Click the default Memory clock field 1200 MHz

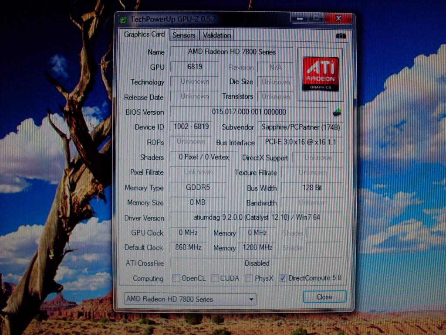[257, 248]
